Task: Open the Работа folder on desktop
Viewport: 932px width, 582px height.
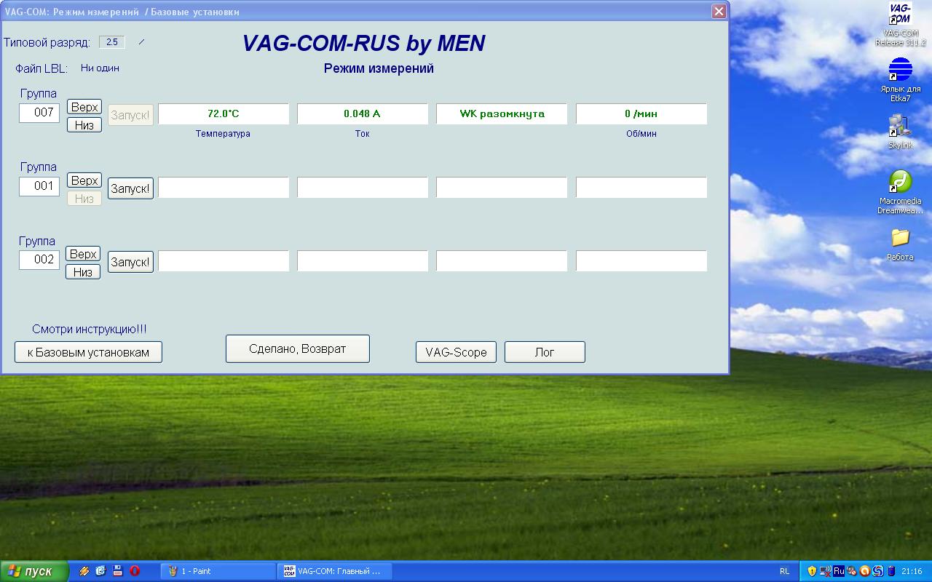Action: pyautogui.click(x=900, y=238)
